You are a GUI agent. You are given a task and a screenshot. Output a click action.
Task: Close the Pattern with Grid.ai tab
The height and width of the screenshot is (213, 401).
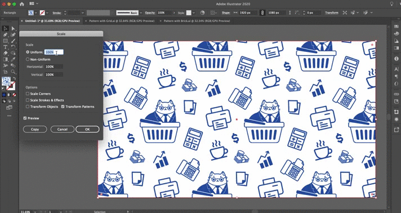86,21
